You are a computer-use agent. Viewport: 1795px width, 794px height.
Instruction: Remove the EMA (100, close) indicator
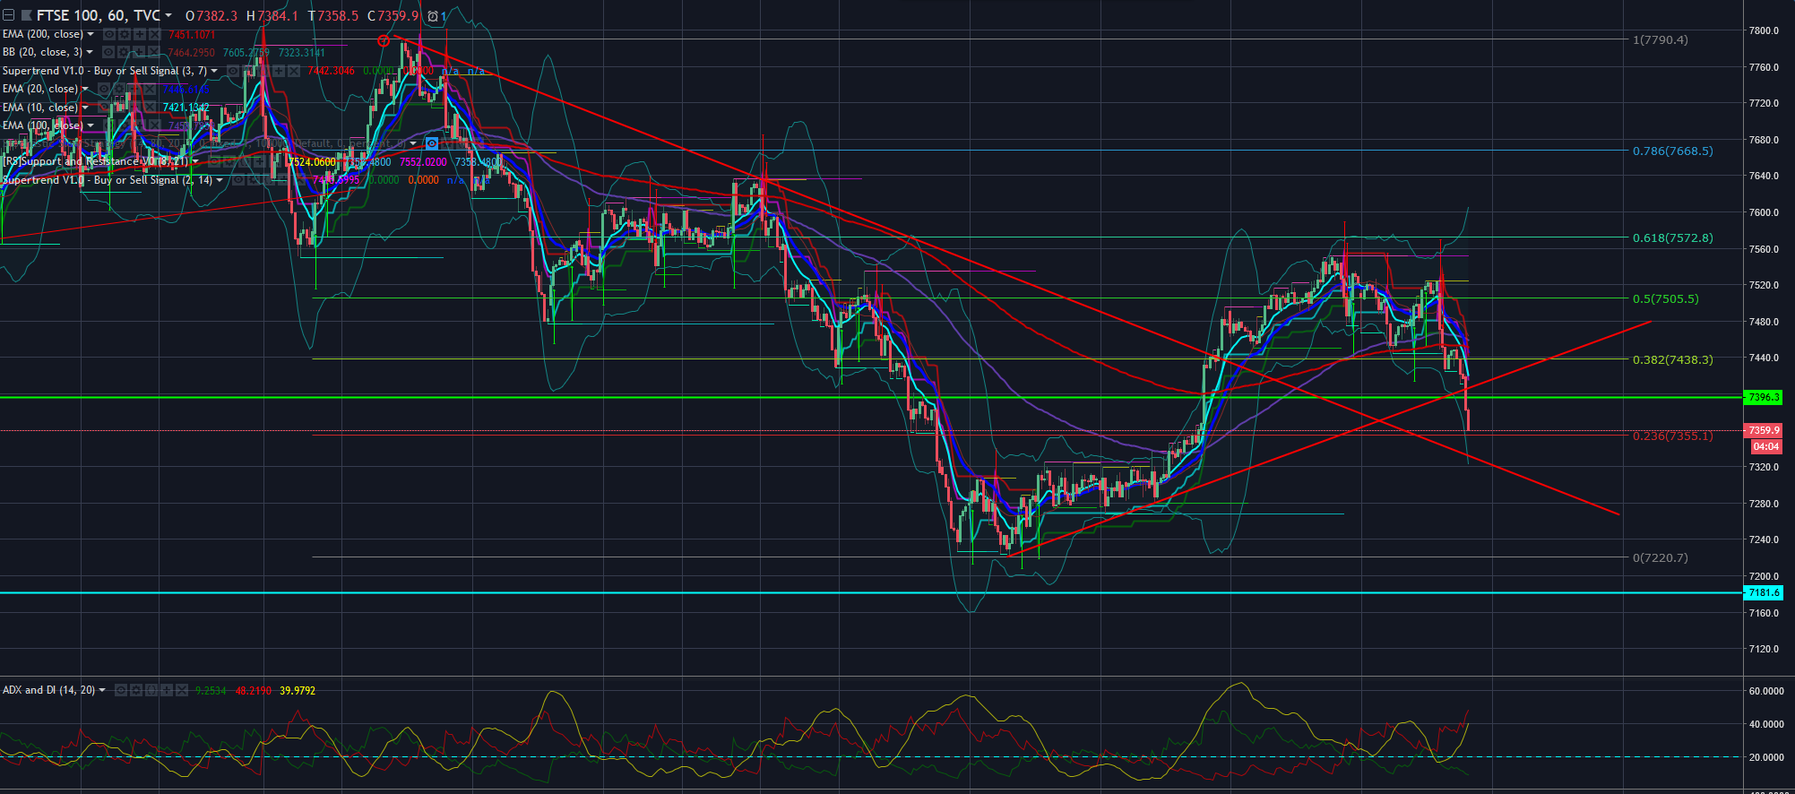click(154, 125)
